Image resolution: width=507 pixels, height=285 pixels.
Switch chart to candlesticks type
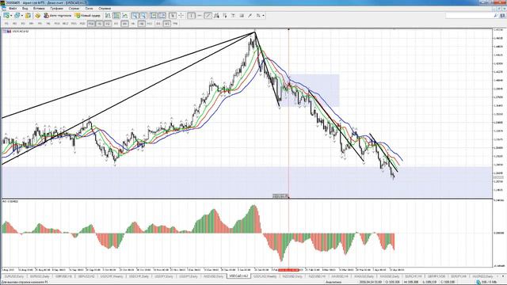pos(116,16)
